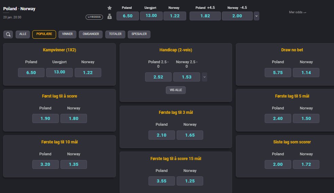This screenshot has height=193, width=334.
Task: Choose Poland 2.10 Første lag til 3 mål
Action: coord(161,135)
